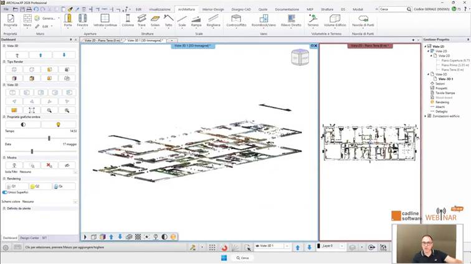Image resolution: width=471 pixels, height=264 pixels.
Task: Select the Volume-Edificio tool
Action: [335, 20]
